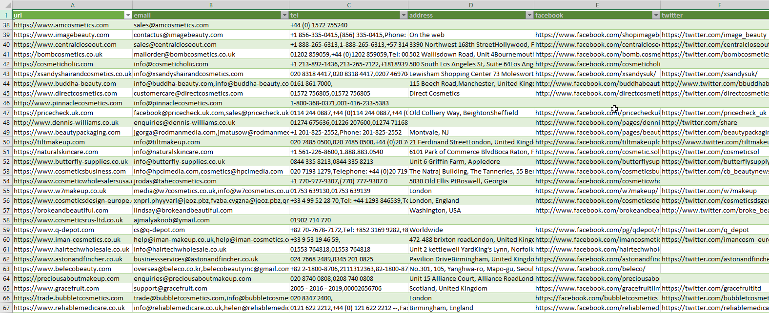Select row 38 header
The width and height of the screenshot is (769, 313).
pyautogui.click(x=6, y=25)
